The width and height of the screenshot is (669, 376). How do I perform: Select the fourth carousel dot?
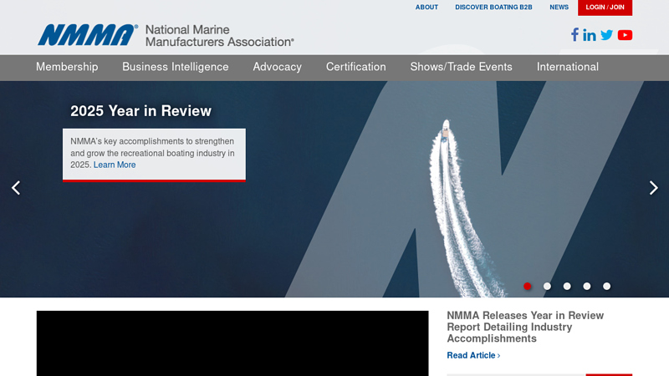(x=587, y=286)
